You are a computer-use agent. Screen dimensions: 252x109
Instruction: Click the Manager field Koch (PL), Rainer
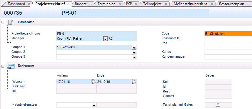click(80, 38)
